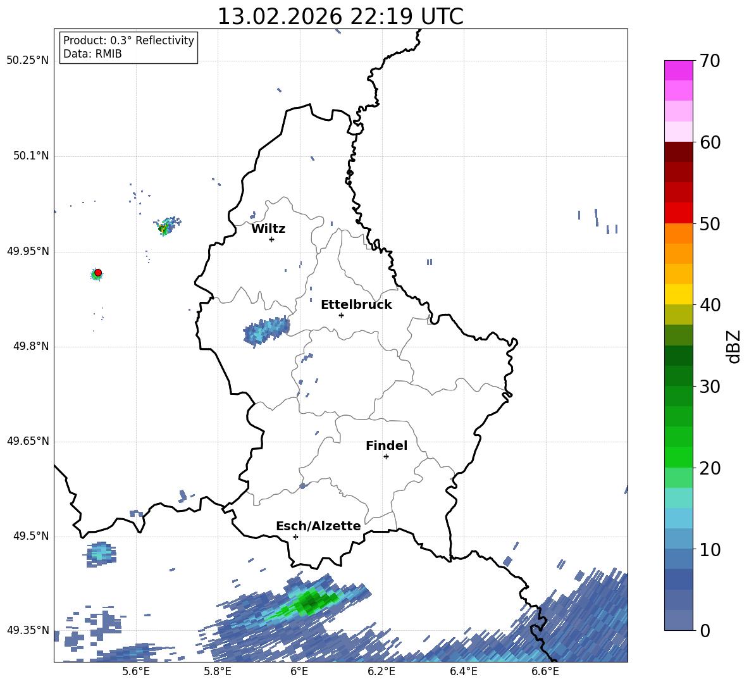Click the Wiltz city cross marker
The image size is (749, 684).
[271, 239]
